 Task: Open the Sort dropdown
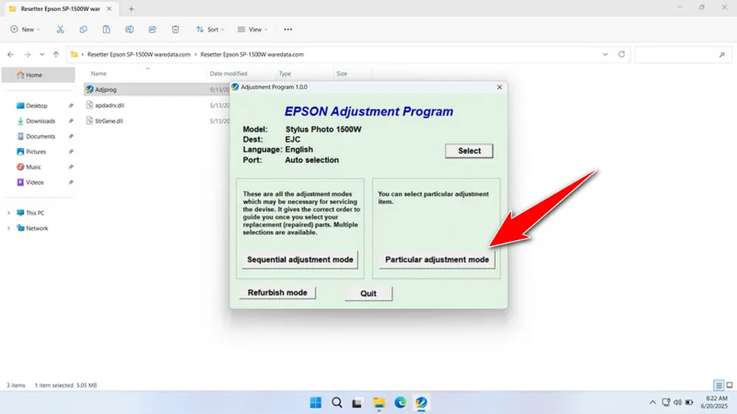[x=210, y=29]
